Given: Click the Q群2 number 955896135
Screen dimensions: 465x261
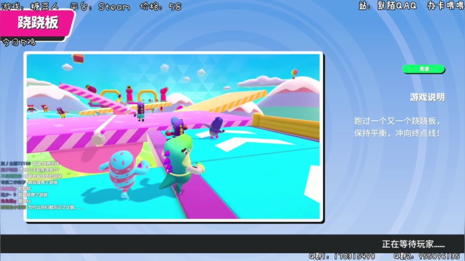Looking at the screenshot, I should click(440, 256).
